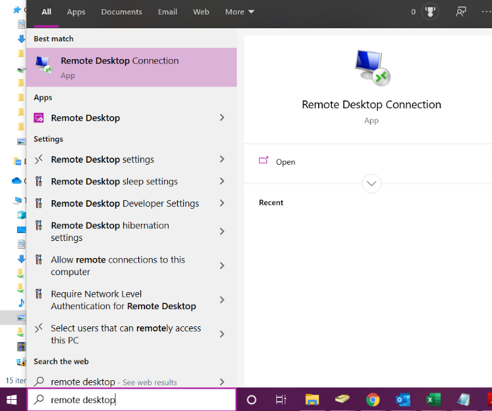Expand the Select users remotely access arrow

222,334
